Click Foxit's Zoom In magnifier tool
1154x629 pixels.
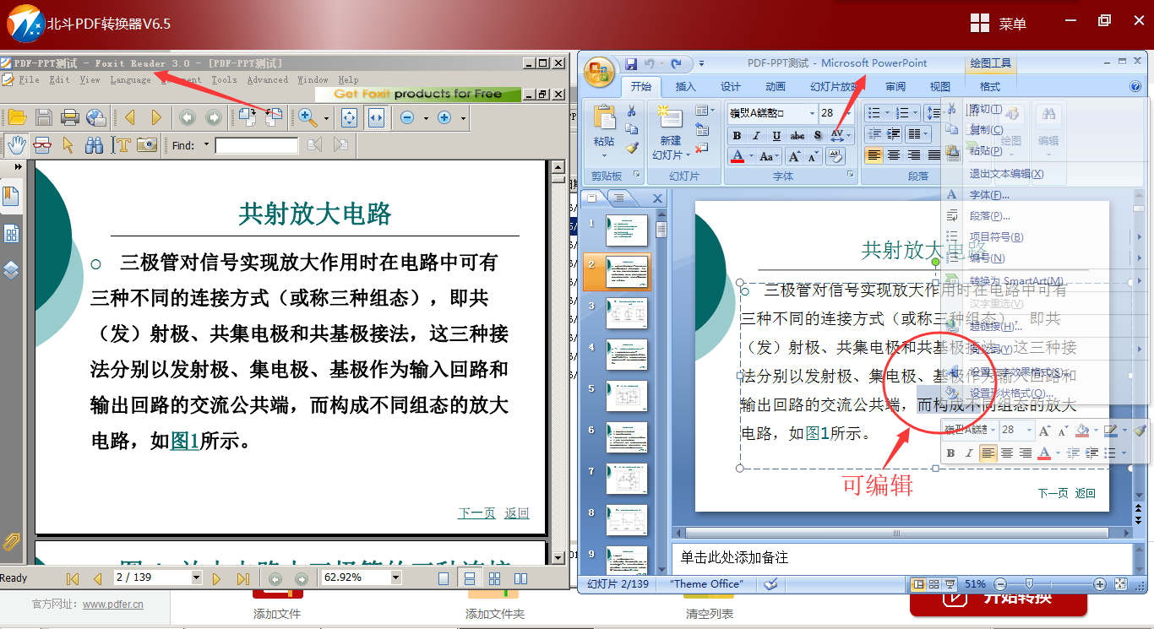[308, 117]
